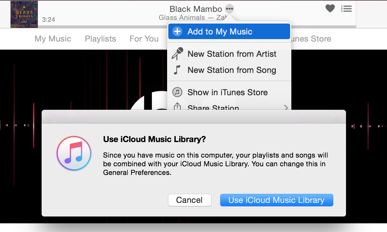387x232 pixels.
Task: Switch to the My Music tab
Action: click(x=53, y=39)
